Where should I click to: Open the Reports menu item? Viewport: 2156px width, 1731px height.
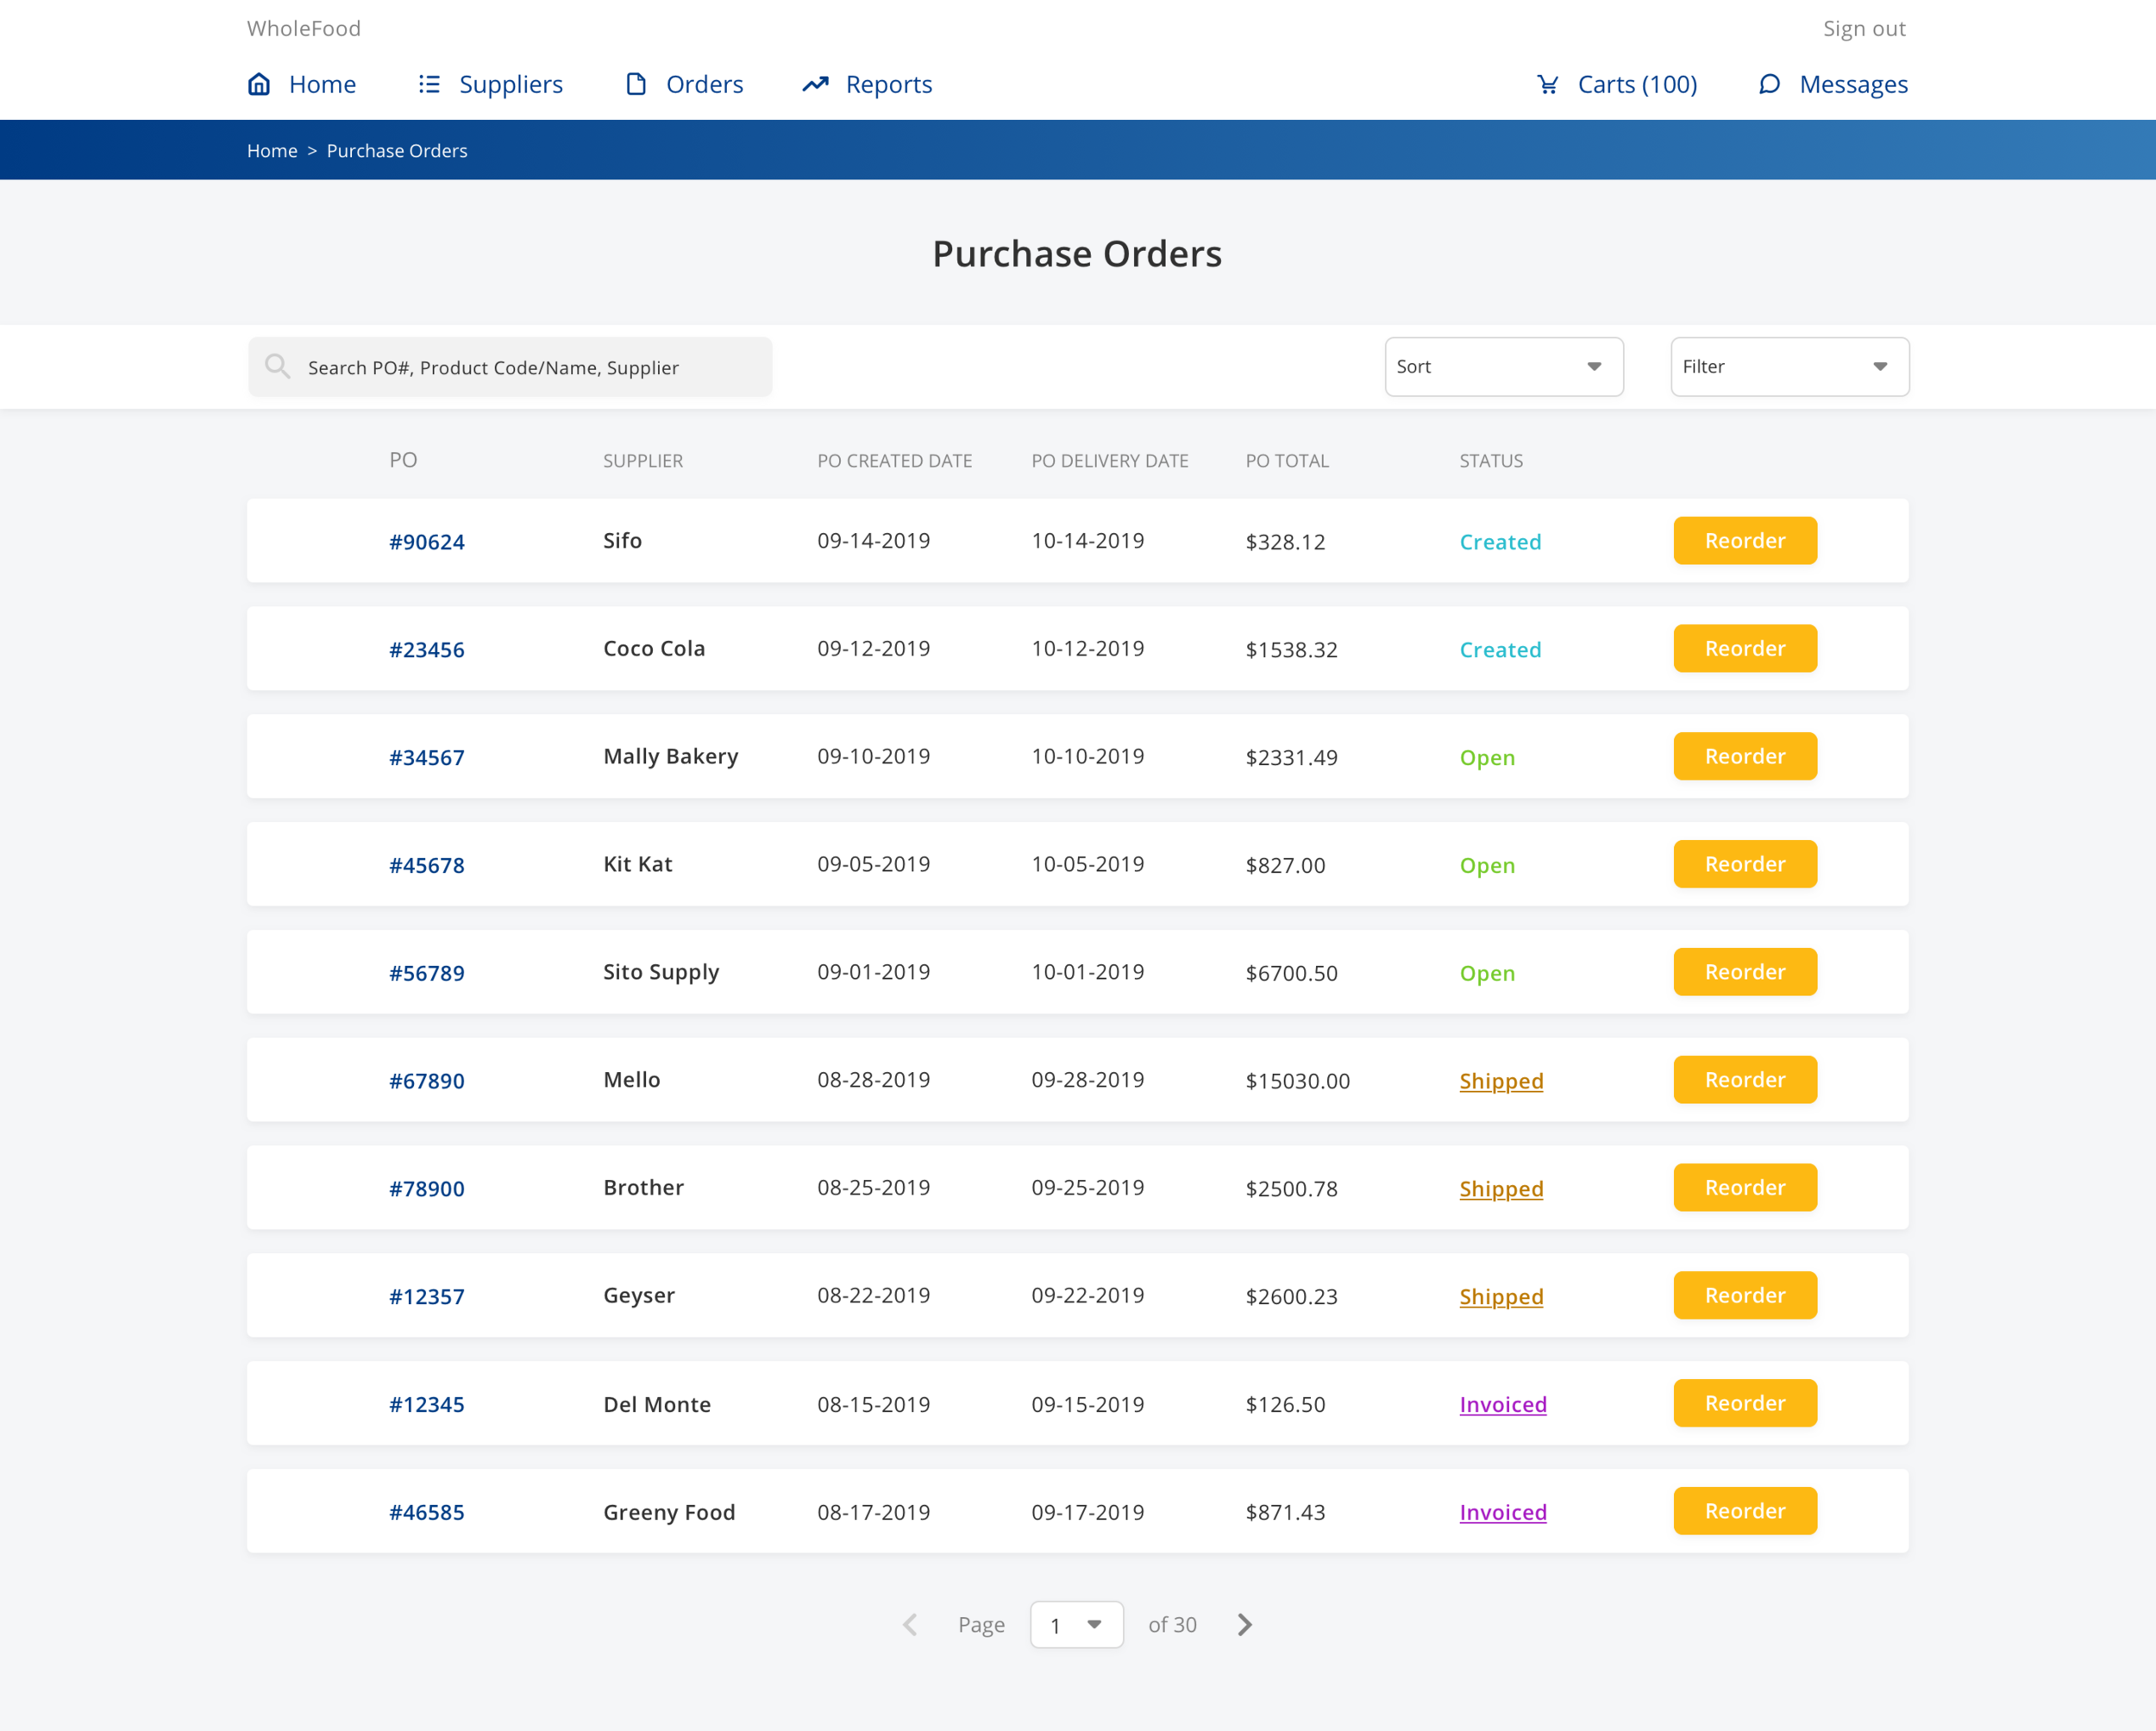click(888, 84)
